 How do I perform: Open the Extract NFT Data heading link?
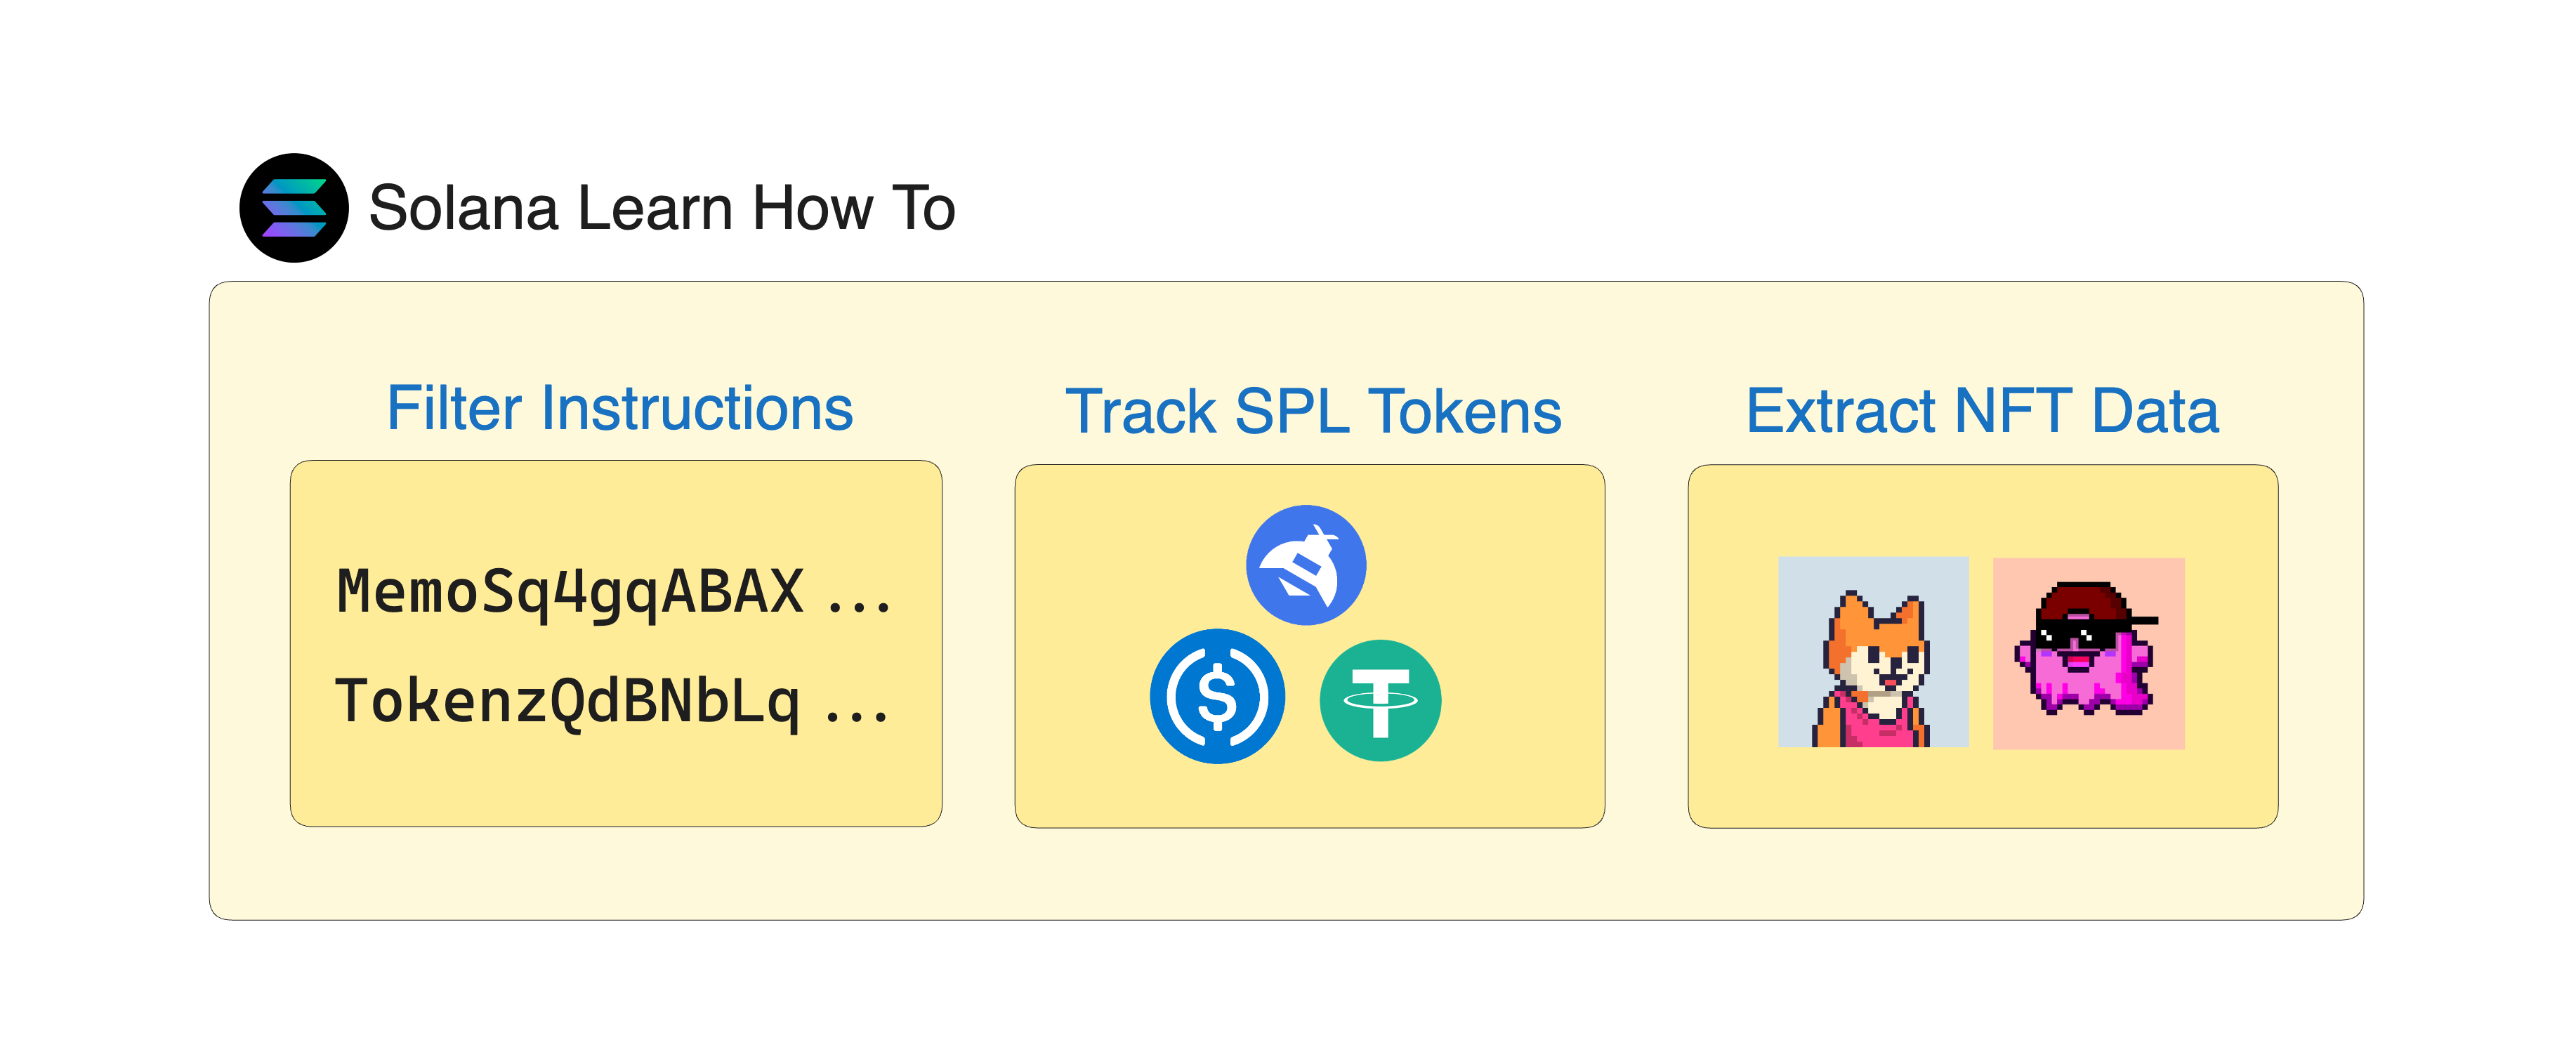1982,410
